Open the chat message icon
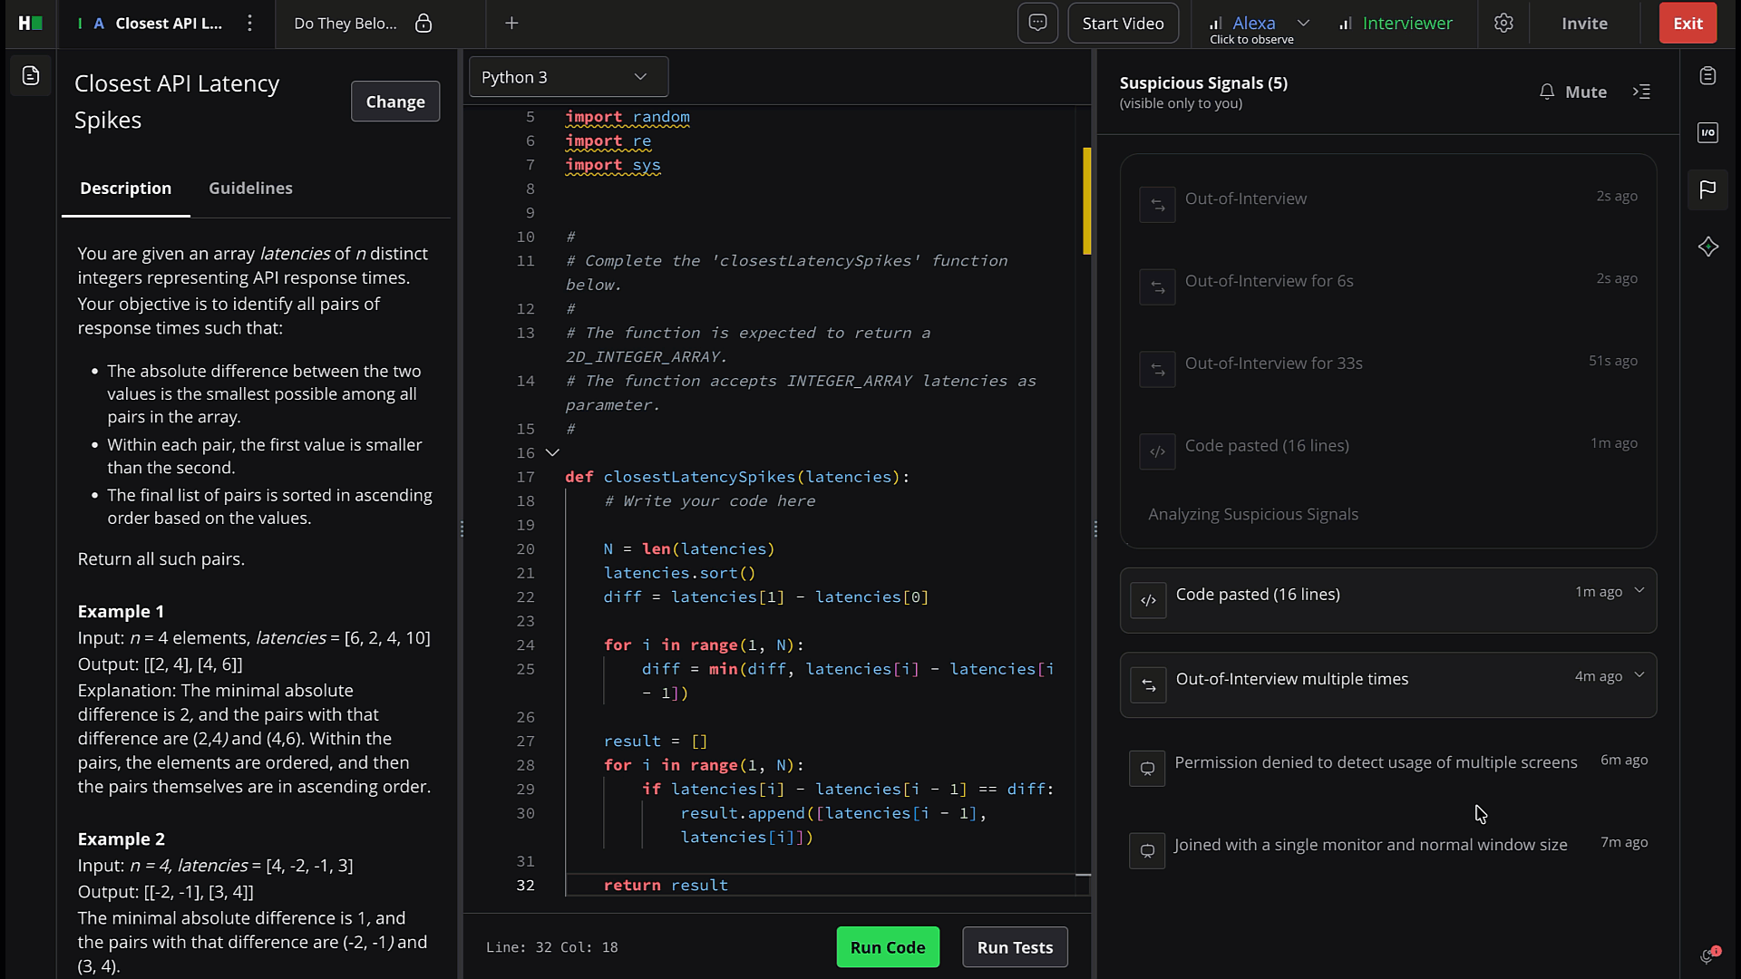Screen dimensions: 1741x979 pyautogui.click(x=1037, y=23)
